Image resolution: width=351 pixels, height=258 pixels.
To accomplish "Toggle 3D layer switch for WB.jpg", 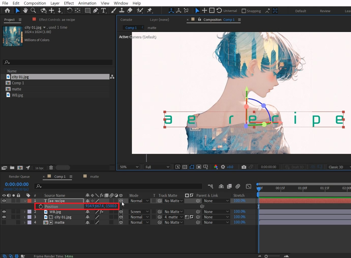I will tap(121, 212).
